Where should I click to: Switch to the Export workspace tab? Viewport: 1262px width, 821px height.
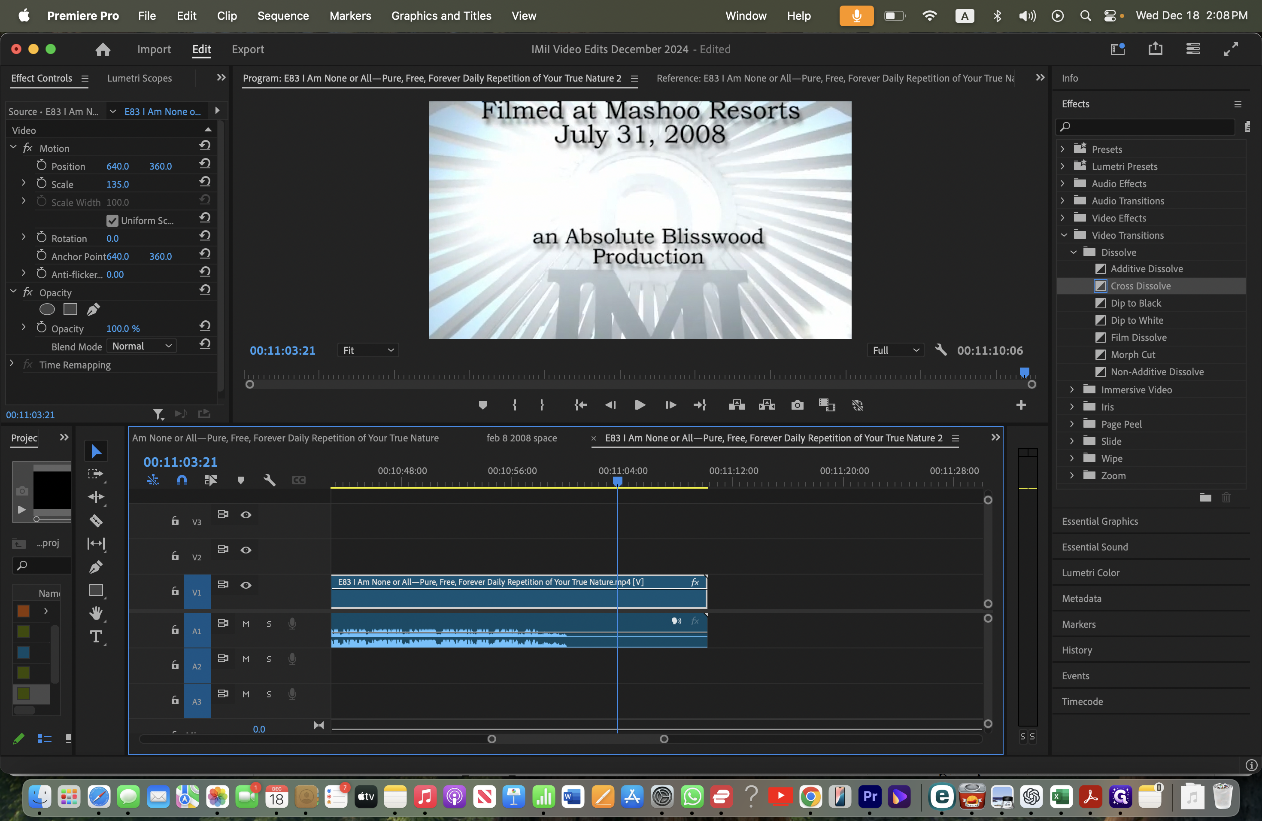click(248, 49)
